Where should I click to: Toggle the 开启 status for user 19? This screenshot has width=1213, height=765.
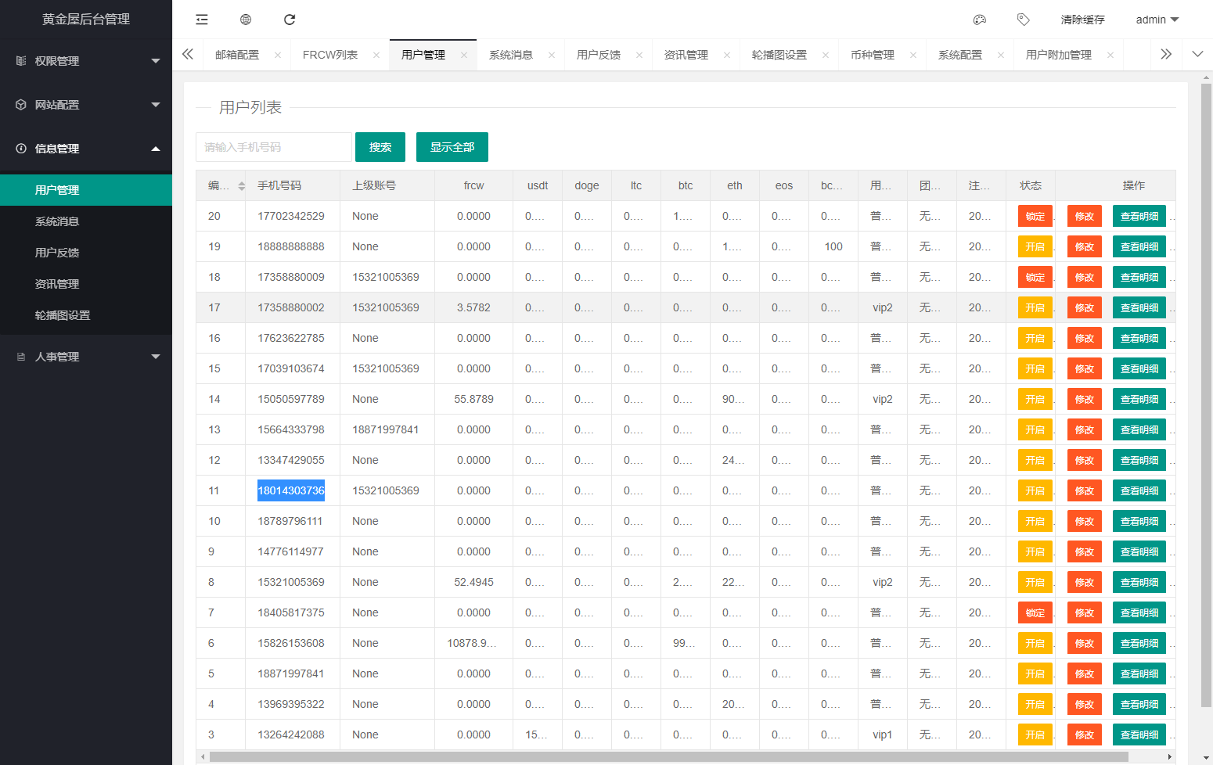1035,246
